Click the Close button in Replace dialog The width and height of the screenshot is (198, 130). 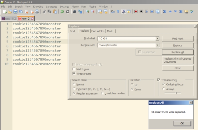point(178,68)
